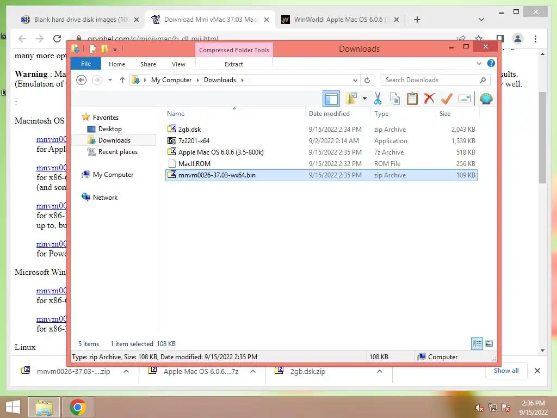Sort by Size column header
Screen dimensions: 557x418
(x=457, y=113)
